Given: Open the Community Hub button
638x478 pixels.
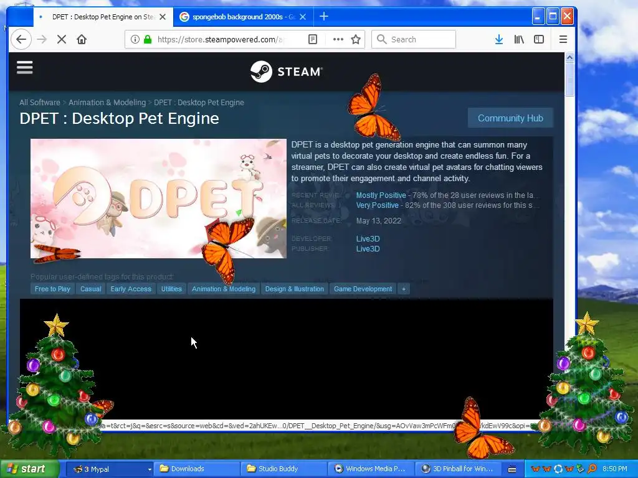Looking at the screenshot, I should 510,118.
